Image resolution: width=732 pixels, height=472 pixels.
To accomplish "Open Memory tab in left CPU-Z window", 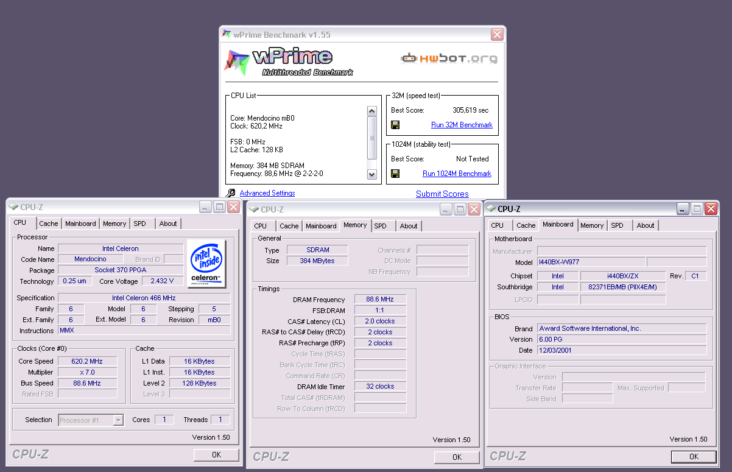I will coord(114,224).
